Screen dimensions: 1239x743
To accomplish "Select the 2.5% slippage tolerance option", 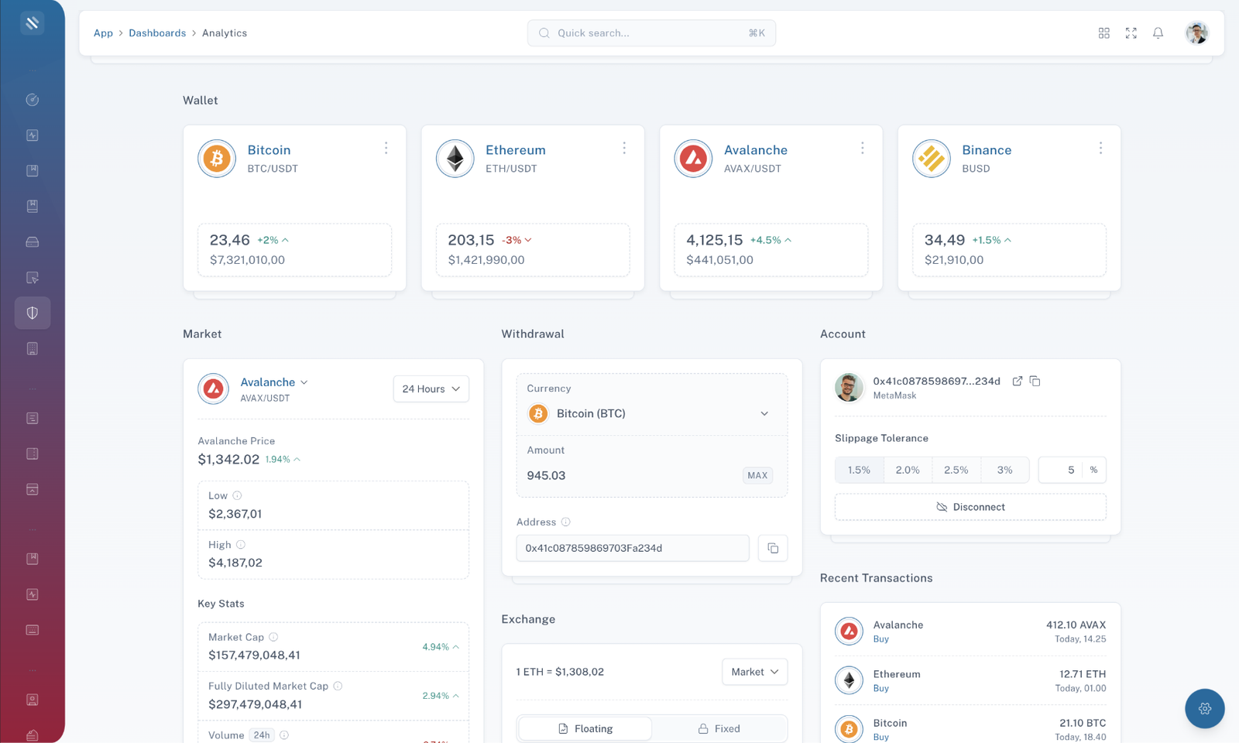I will coord(956,469).
